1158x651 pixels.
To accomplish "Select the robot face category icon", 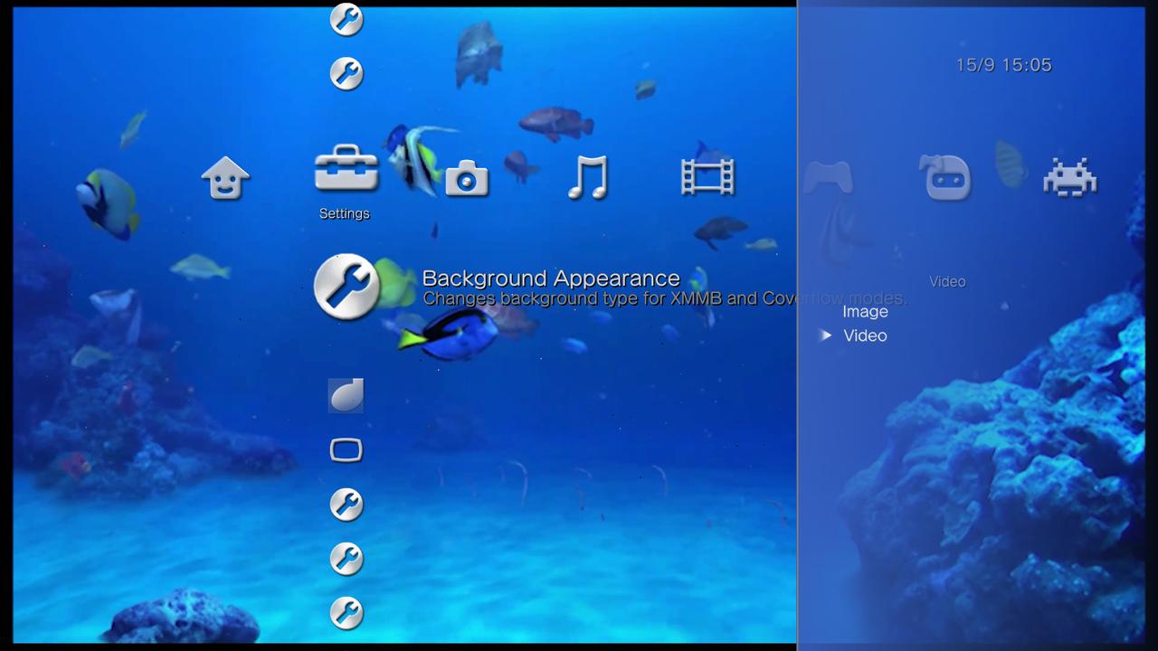I will point(947,176).
